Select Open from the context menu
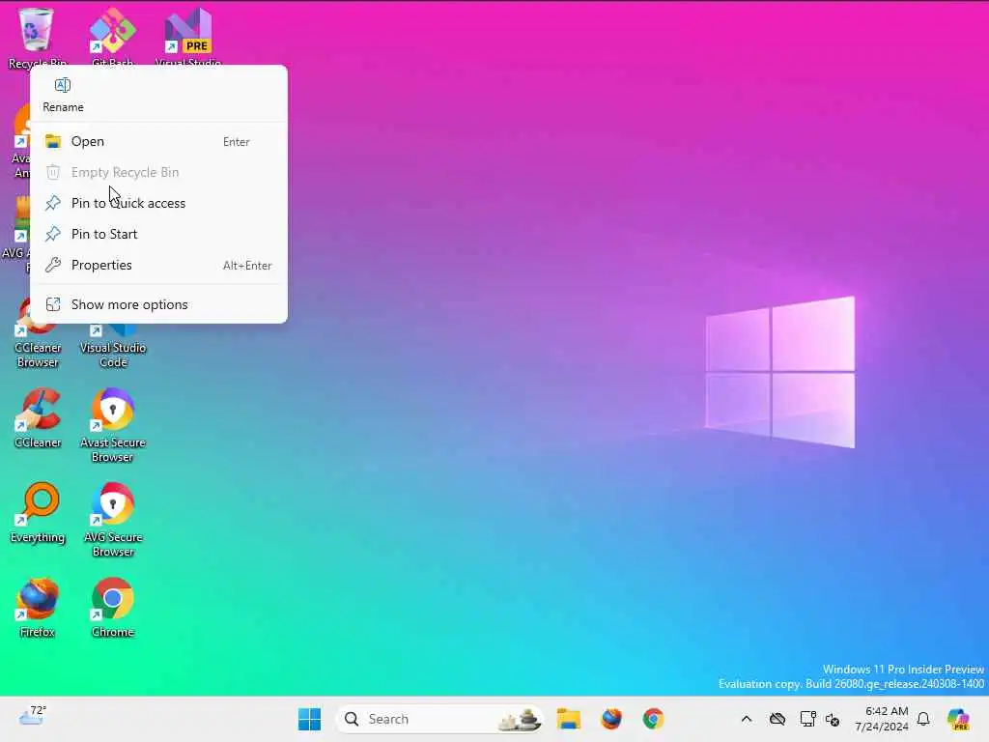 [158, 141]
